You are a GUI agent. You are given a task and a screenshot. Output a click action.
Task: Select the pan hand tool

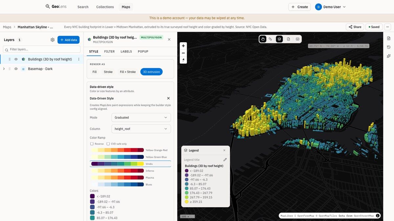click(x=263, y=39)
